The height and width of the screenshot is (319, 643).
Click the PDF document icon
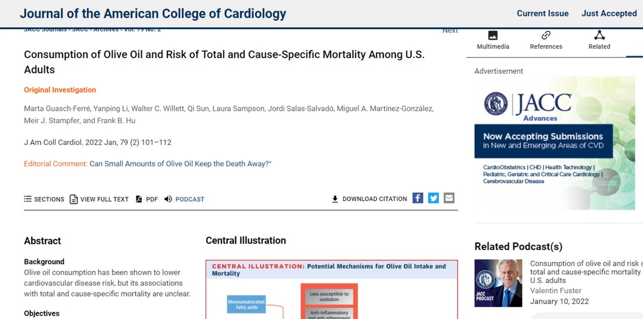click(139, 199)
